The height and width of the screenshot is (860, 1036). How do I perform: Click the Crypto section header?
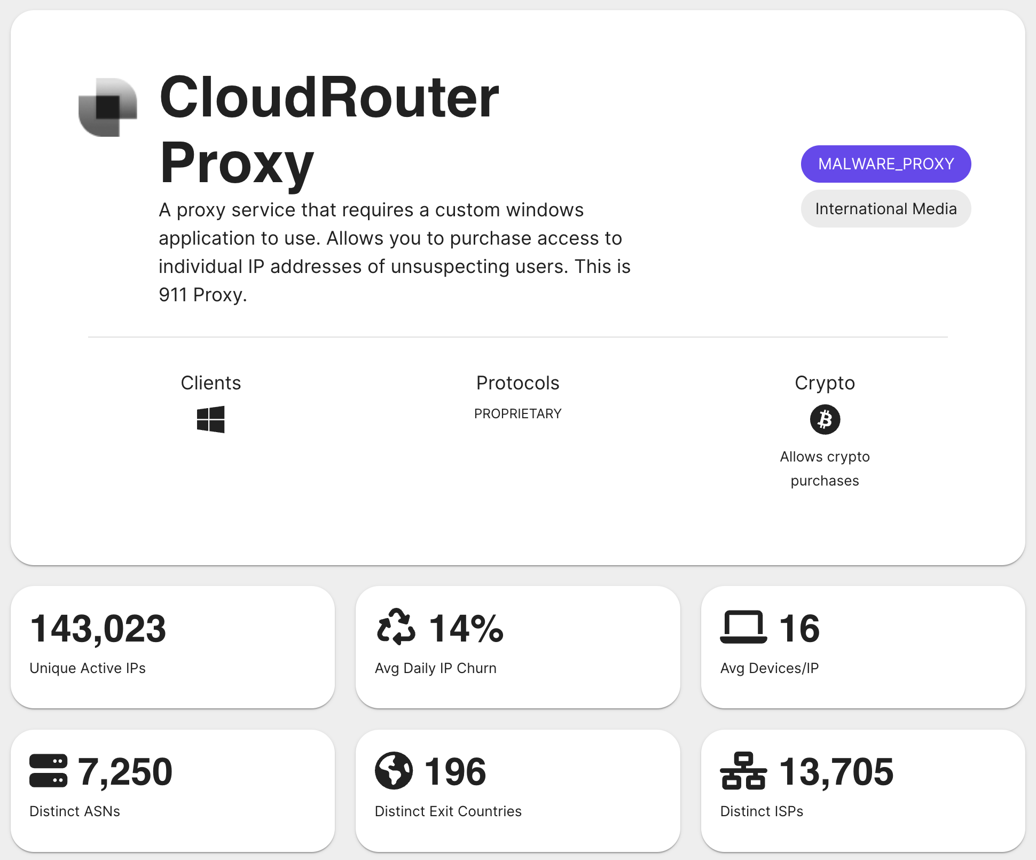pyautogui.click(x=825, y=382)
